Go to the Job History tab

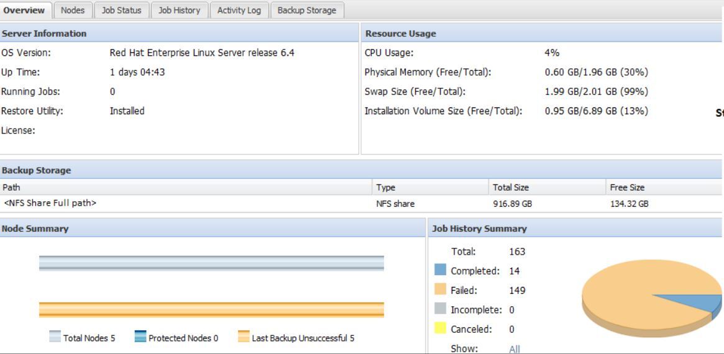pos(179,10)
